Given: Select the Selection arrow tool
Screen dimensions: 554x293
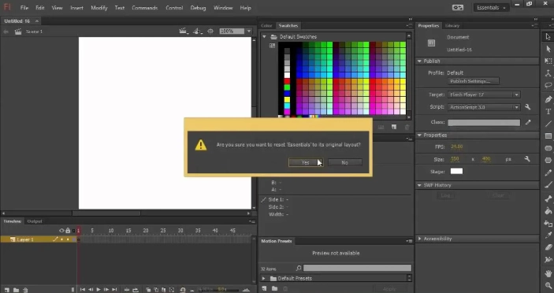Looking at the screenshot, I should (548, 36).
